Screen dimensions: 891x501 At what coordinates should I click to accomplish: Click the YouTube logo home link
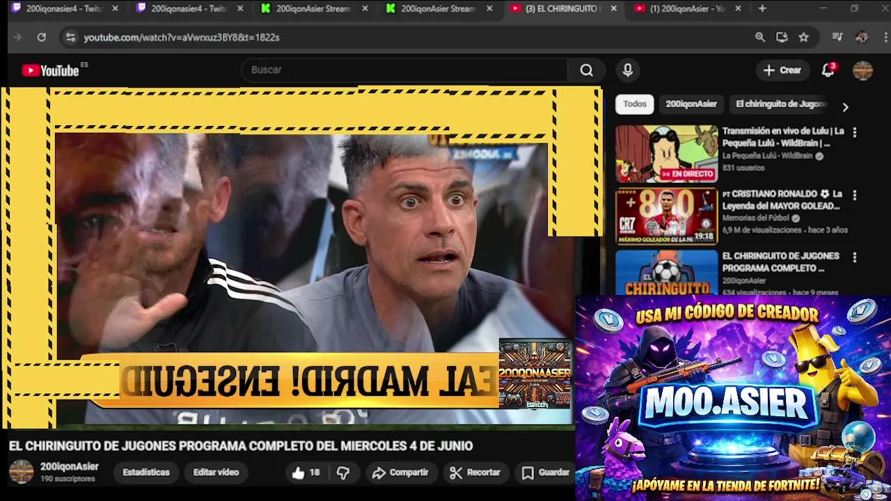click(50, 70)
